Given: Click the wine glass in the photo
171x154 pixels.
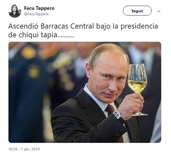Looking at the screenshot, I should pyautogui.click(x=138, y=89).
